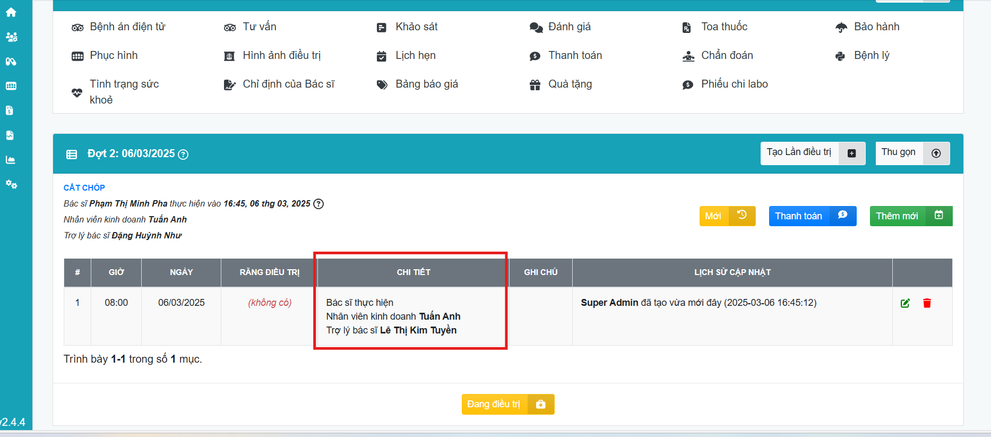Click the settings gears sidebar icon
Viewport: 991px width, 437px height.
[11, 184]
